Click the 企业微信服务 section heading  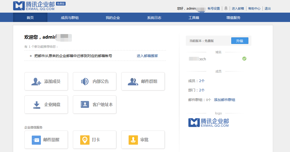[34, 127]
